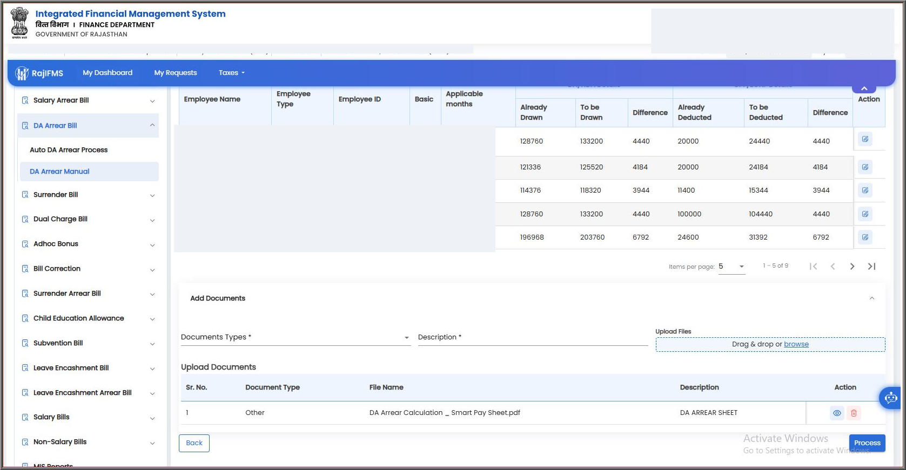The image size is (906, 470).
Task: Click the Government of Rajasthan emblem
Action: 19,23
